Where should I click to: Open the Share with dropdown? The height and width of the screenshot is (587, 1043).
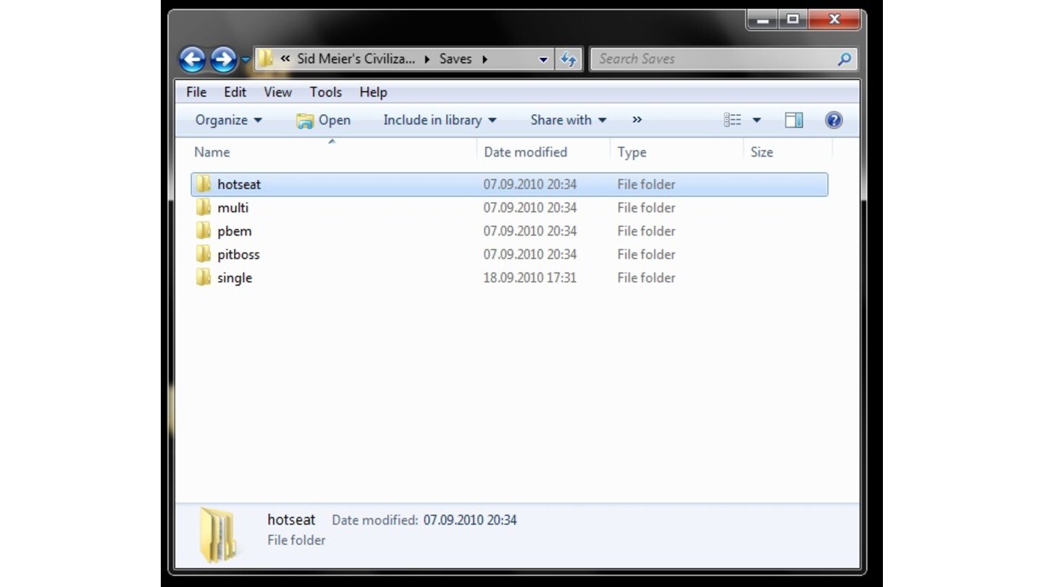569,120
